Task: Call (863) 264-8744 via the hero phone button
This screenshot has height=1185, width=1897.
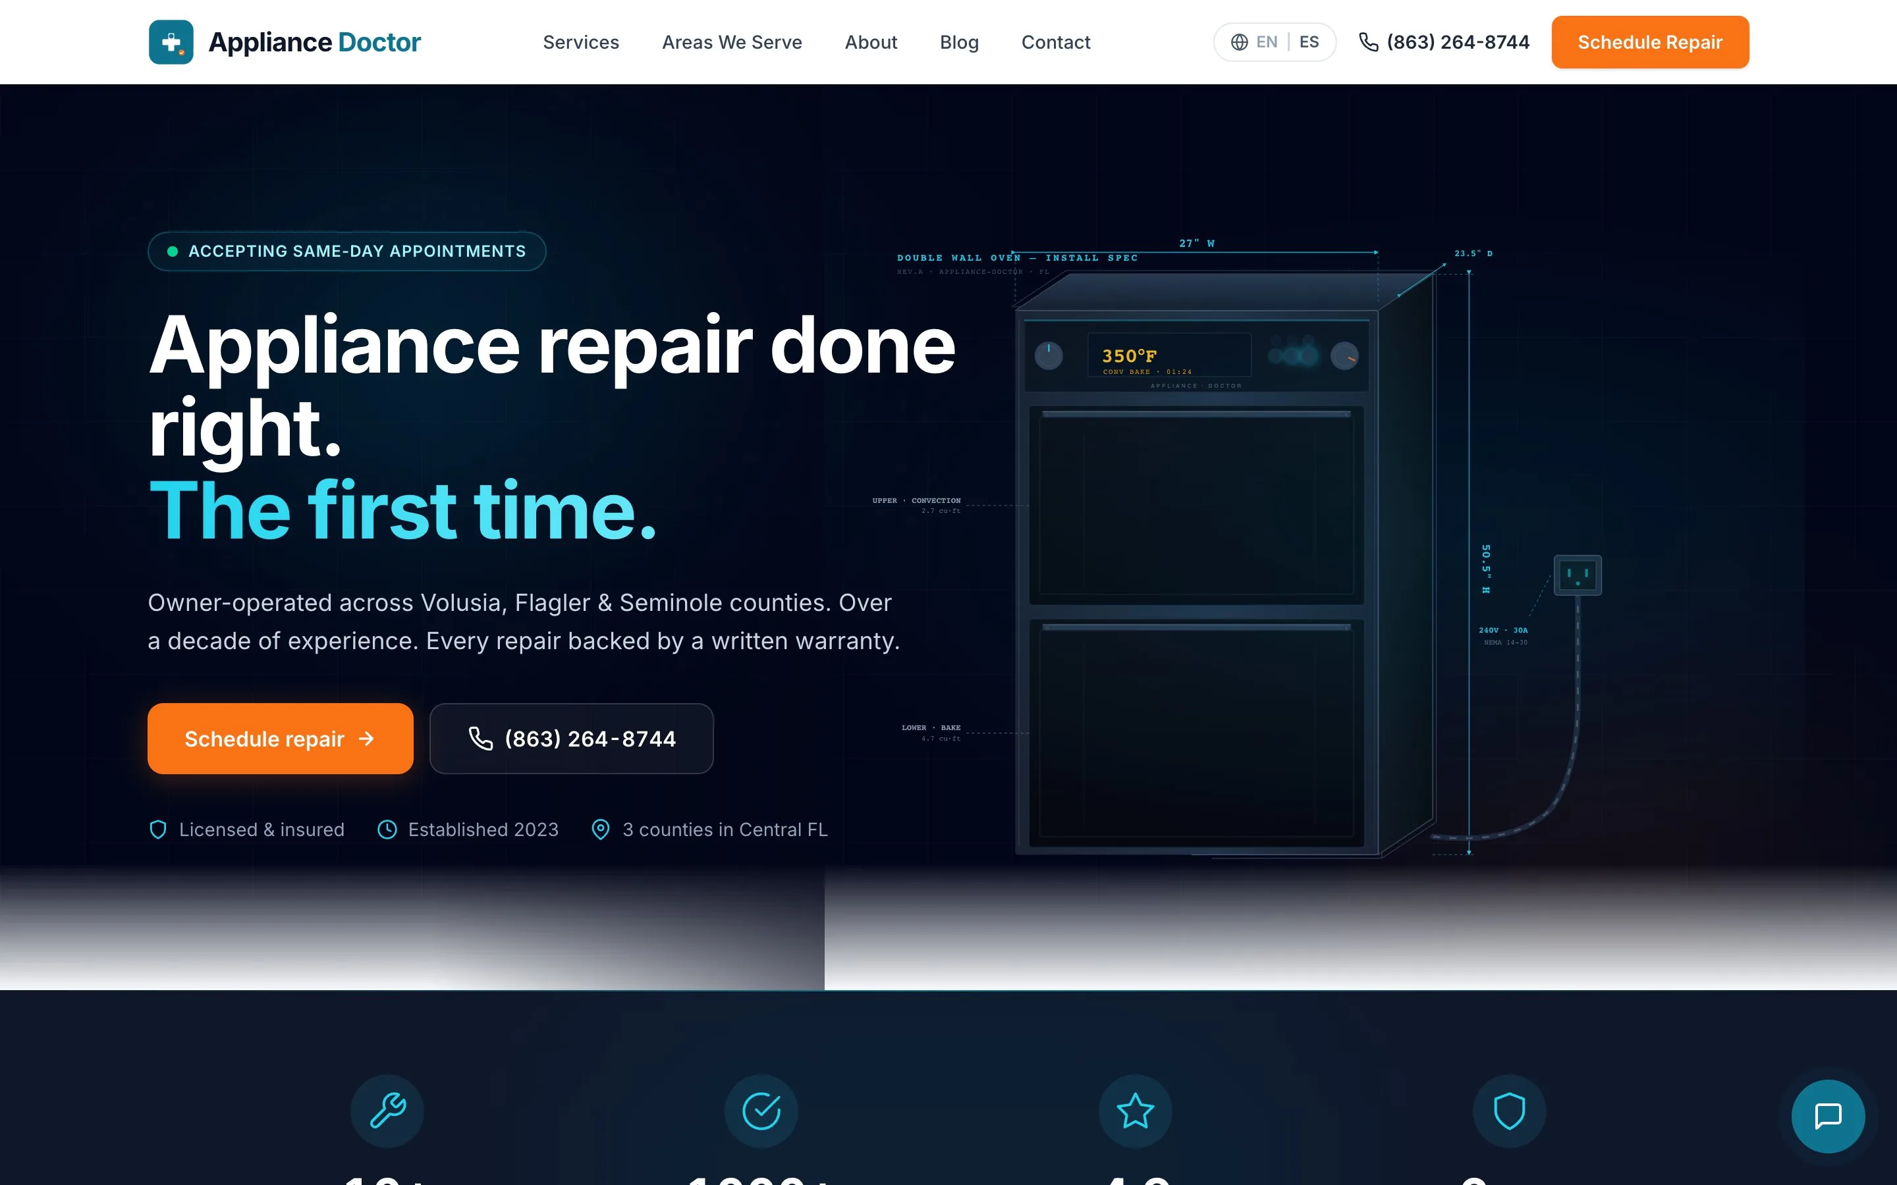Action: [570, 738]
